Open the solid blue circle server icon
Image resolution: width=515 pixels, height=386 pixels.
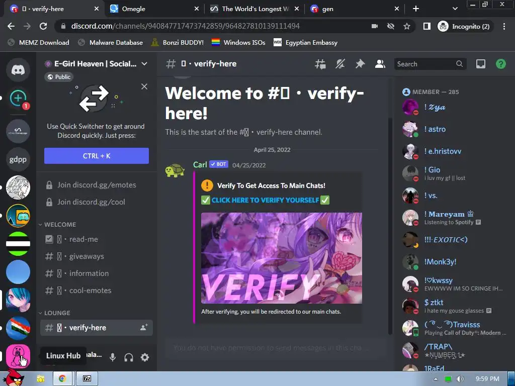(x=18, y=272)
